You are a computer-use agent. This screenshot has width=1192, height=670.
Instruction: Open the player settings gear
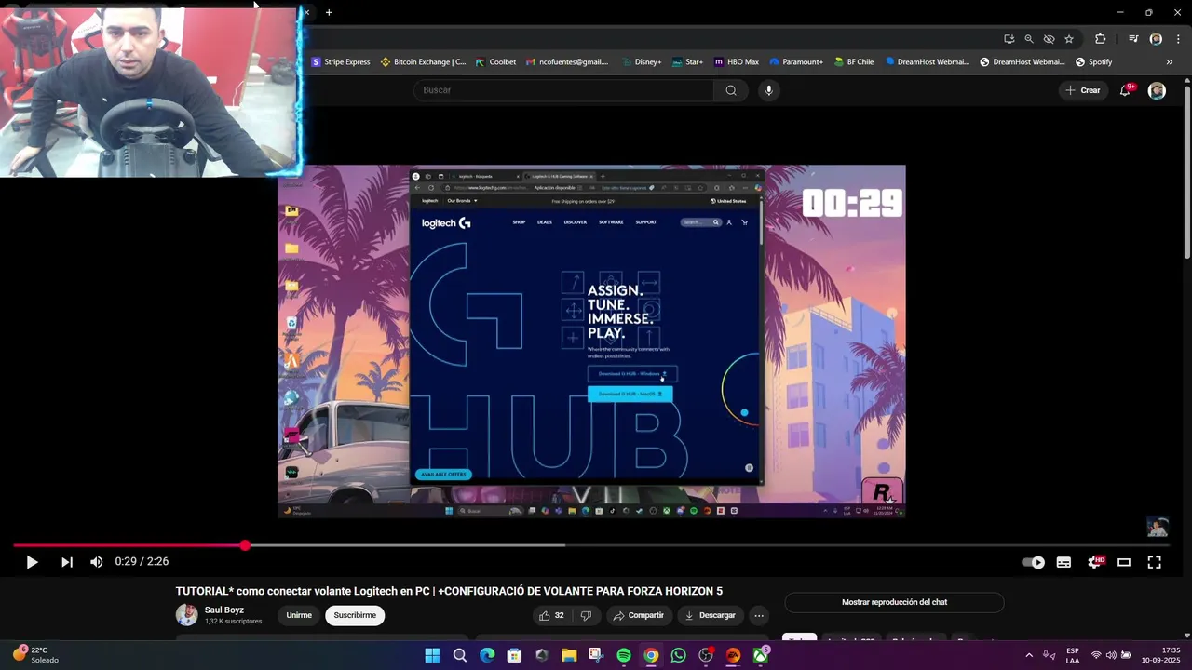click(1095, 562)
